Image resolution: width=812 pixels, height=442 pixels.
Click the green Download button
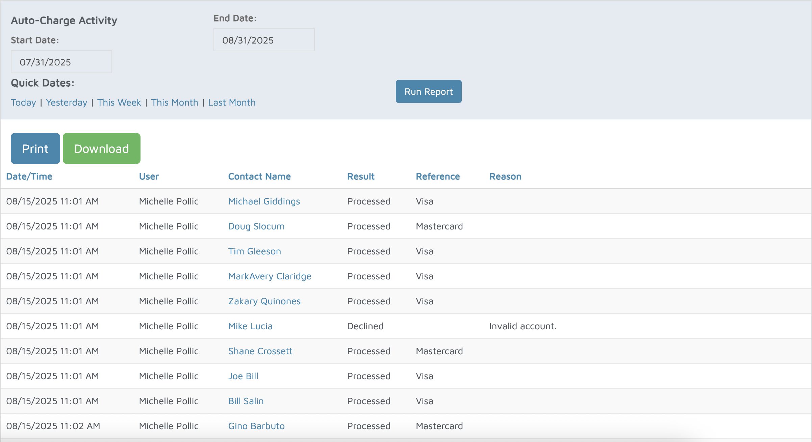coord(101,148)
